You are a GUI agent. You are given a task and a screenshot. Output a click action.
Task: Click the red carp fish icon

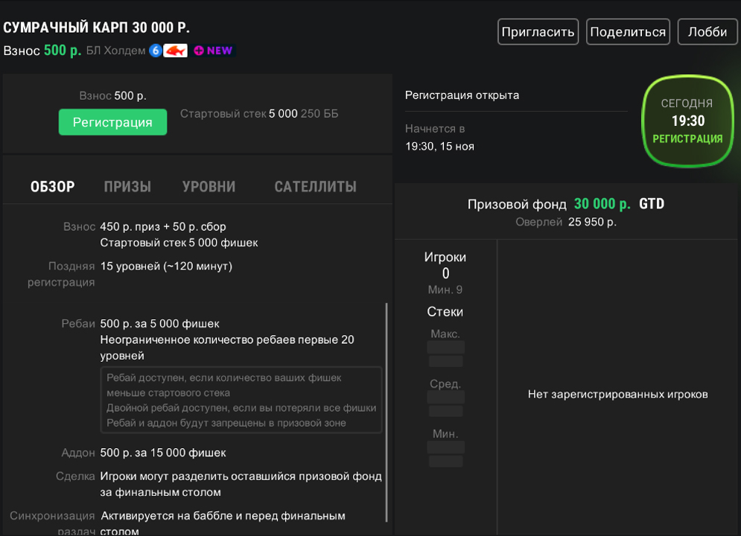(175, 51)
